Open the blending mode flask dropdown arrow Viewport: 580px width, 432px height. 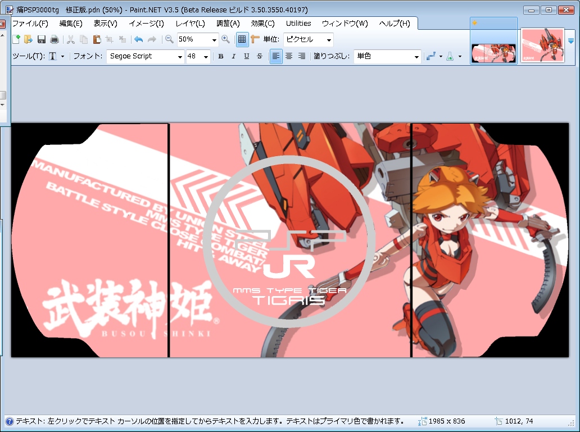point(460,56)
